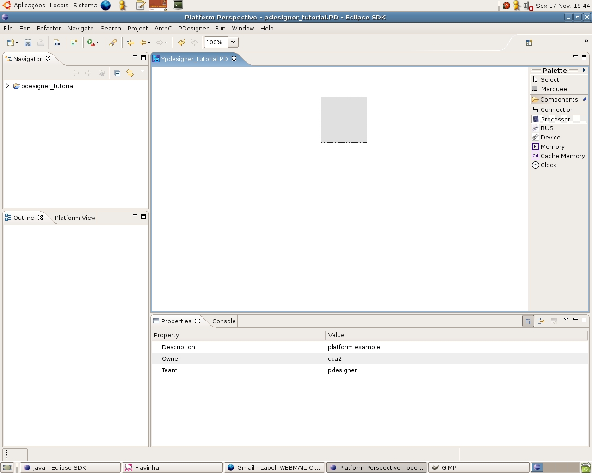Open the ArchC menu
This screenshot has width=592, height=473.
pos(163,28)
